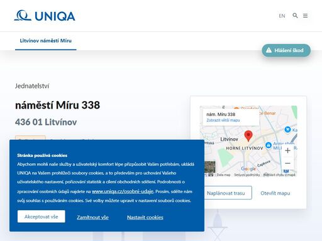Click the red map pin marker

coord(248,136)
